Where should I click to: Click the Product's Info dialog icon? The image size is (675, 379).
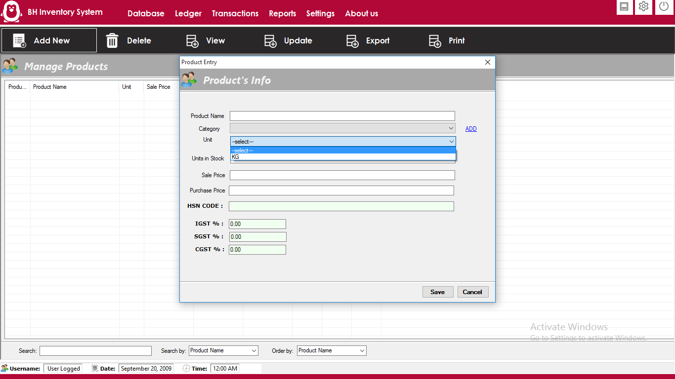pyautogui.click(x=189, y=79)
